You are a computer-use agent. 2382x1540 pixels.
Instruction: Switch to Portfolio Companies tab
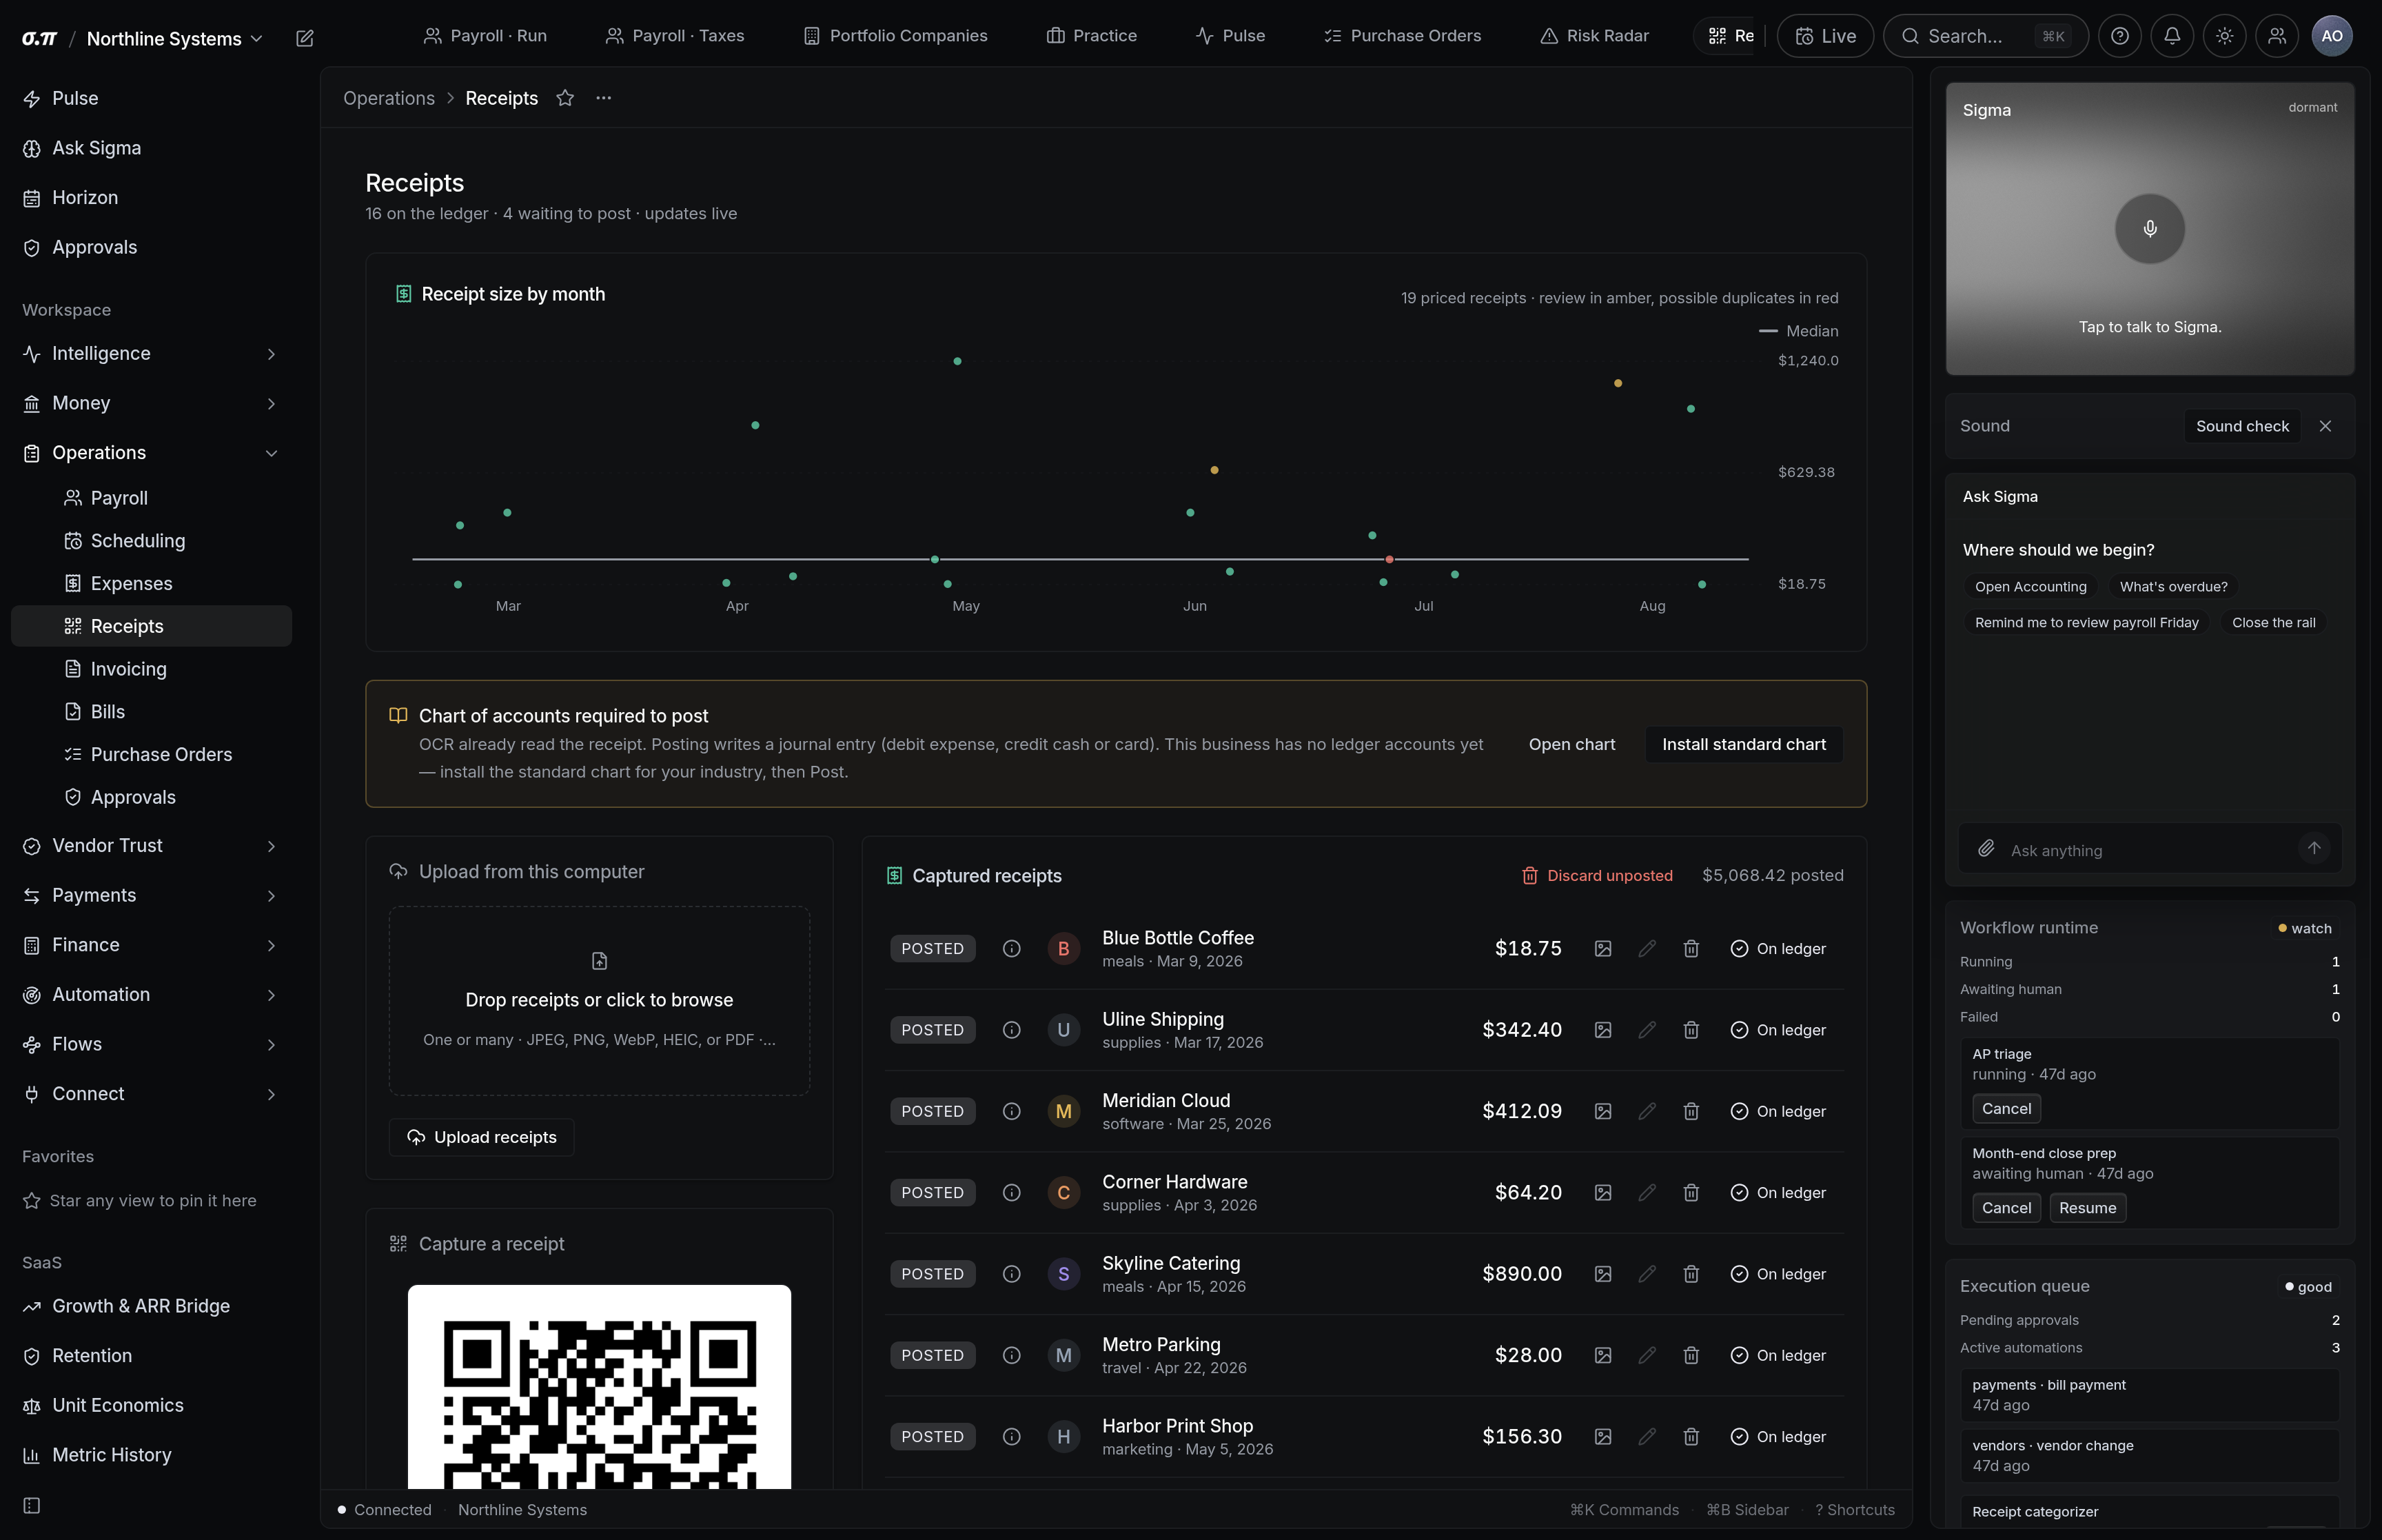click(x=895, y=36)
